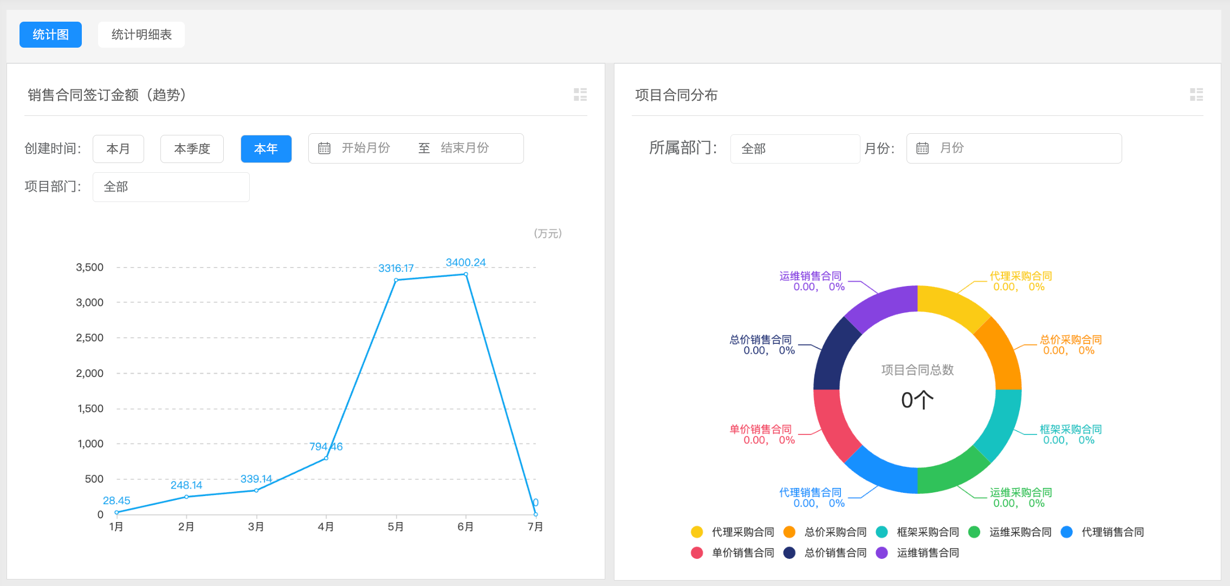Click the 项目合同总数 0个 center text
The width and height of the screenshot is (1230, 586).
(917, 387)
